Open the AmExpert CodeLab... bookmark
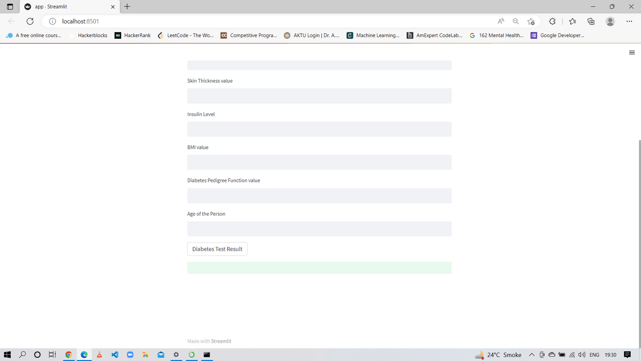This screenshot has width=641, height=361. pos(434,35)
